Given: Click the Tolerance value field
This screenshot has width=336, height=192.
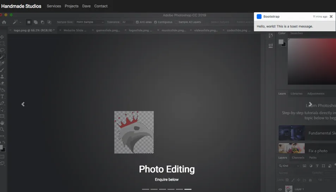Looking at the screenshot, I should point(127,22).
